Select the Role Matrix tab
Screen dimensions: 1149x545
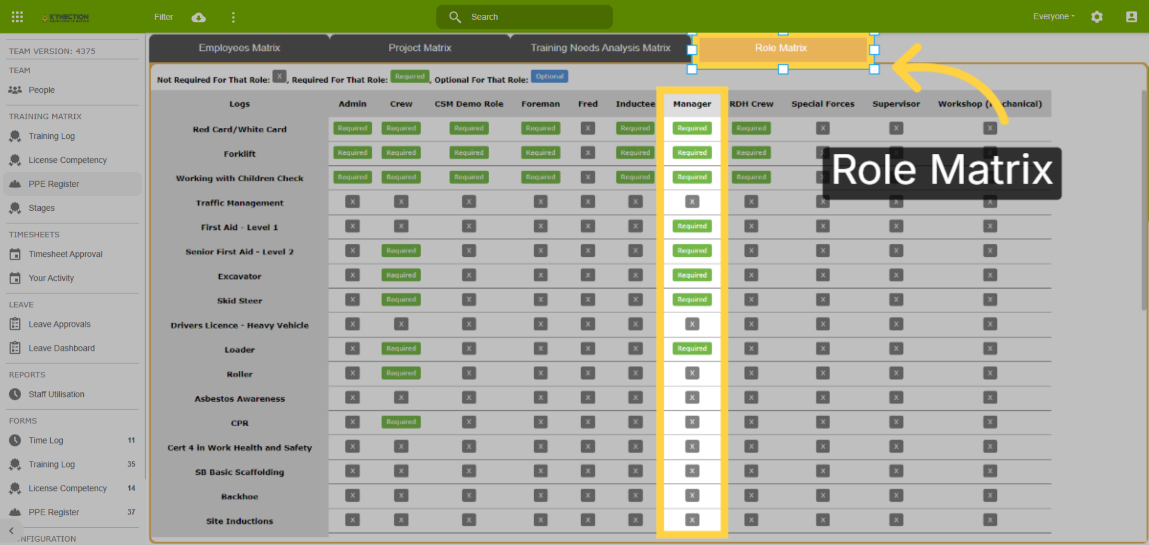coord(781,48)
